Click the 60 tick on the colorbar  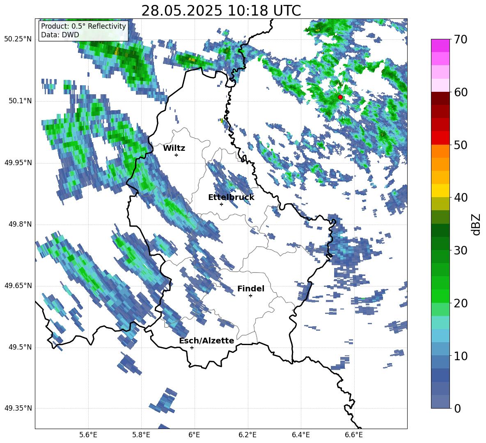coord(461,92)
